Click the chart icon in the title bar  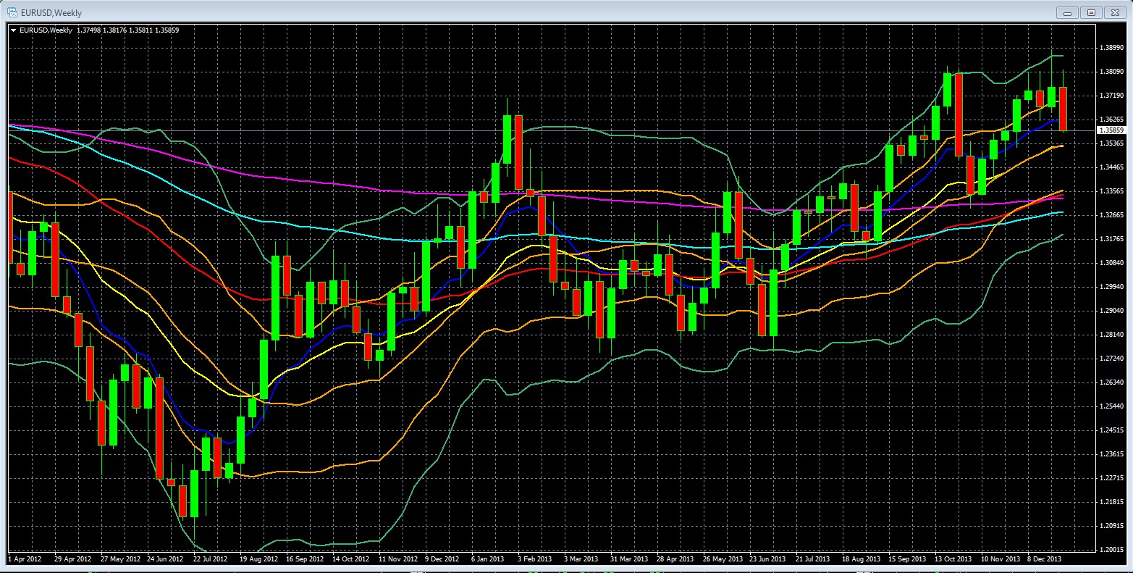pyautogui.click(x=12, y=12)
